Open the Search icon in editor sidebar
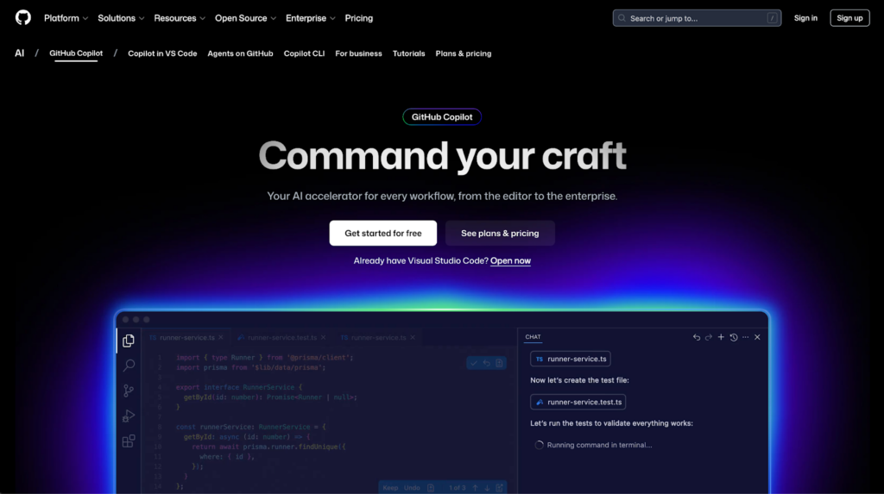Image resolution: width=884 pixels, height=494 pixels. (129, 365)
